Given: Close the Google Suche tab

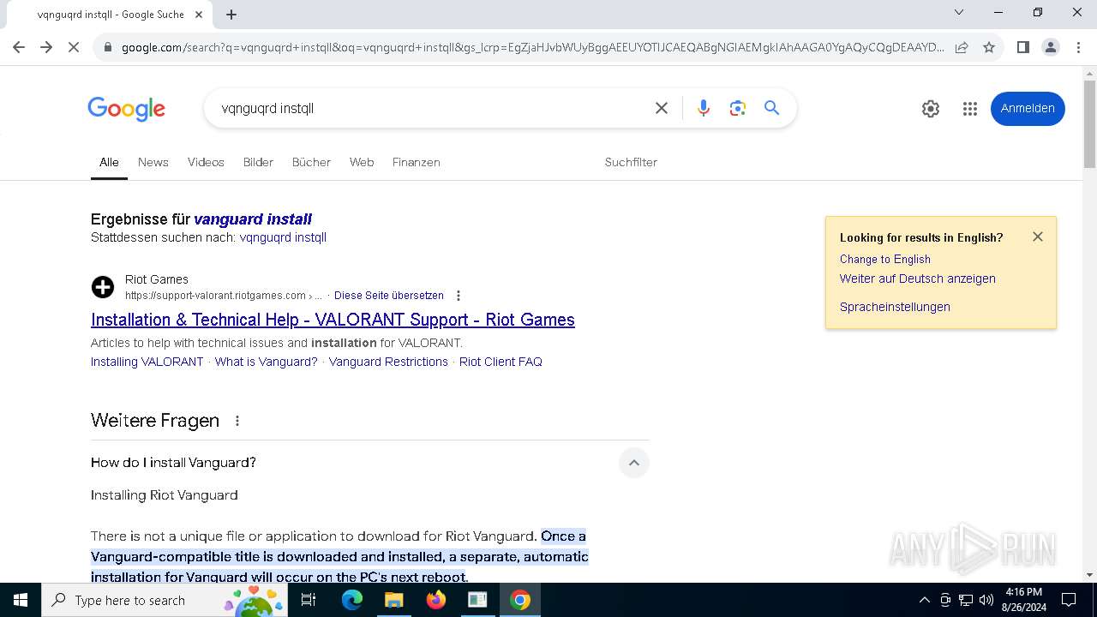Looking at the screenshot, I should (199, 14).
